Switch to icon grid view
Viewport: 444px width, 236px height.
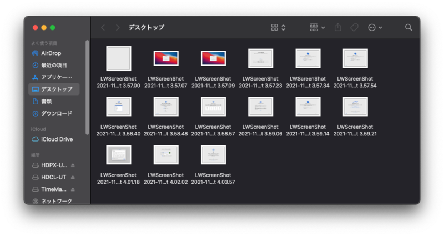point(275,27)
